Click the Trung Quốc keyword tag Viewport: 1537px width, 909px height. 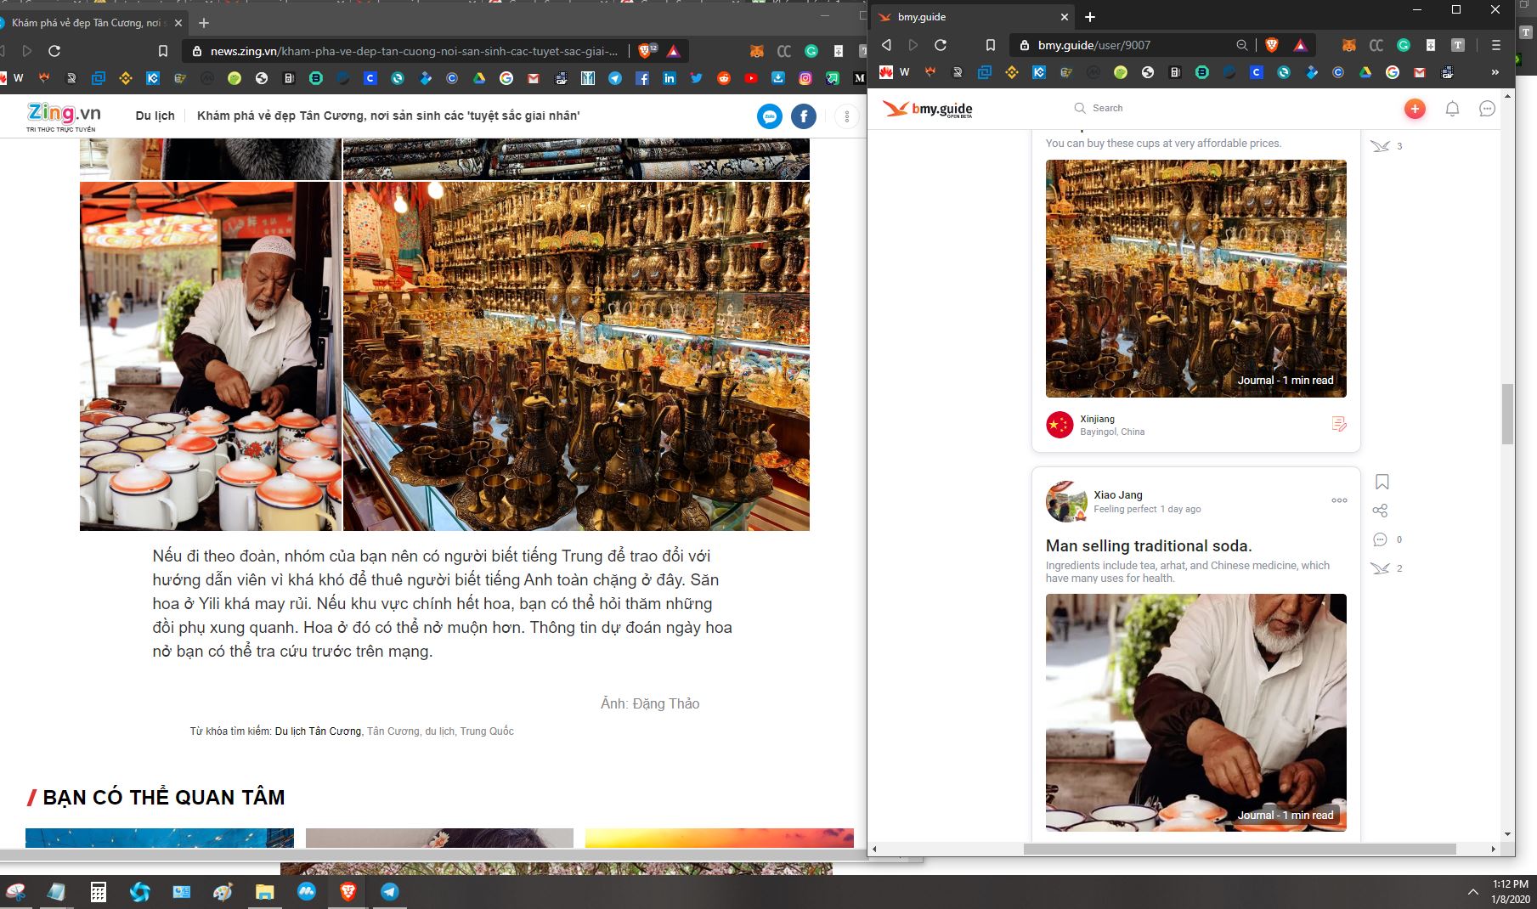tap(487, 731)
